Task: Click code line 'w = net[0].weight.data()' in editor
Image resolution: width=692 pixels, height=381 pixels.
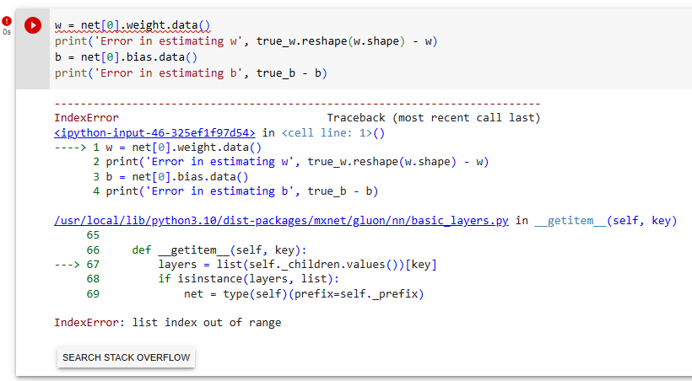Action: tap(132, 25)
